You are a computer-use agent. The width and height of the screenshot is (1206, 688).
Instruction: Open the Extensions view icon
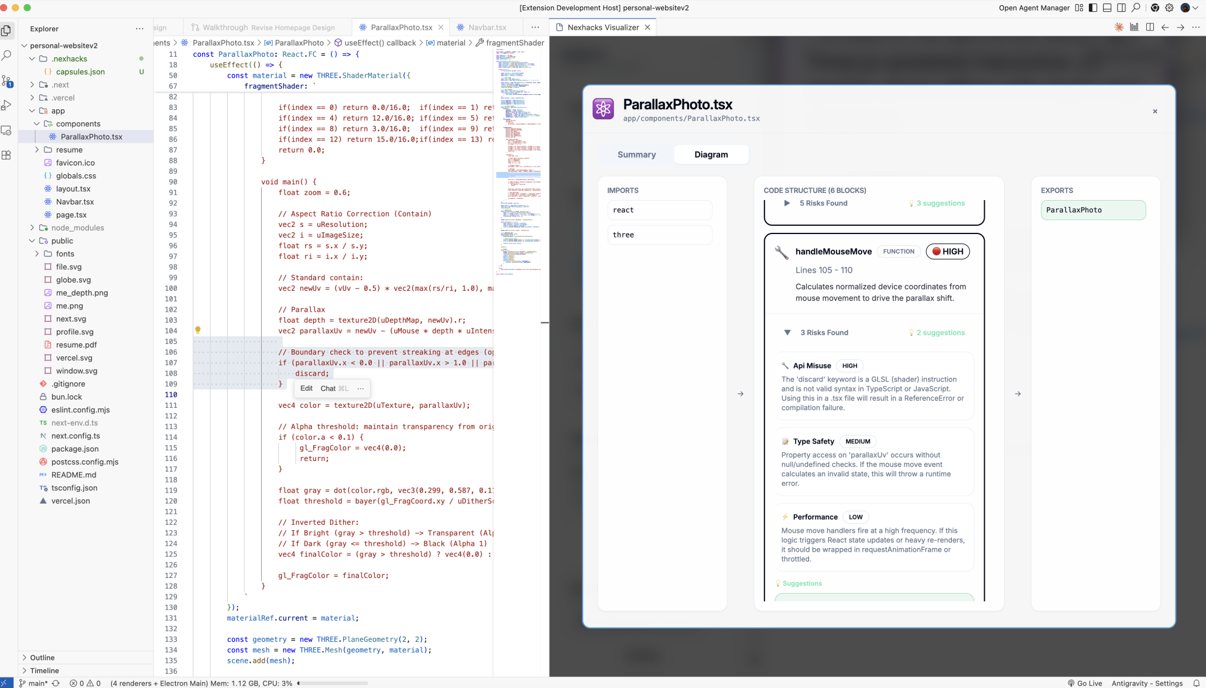coord(7,155)
